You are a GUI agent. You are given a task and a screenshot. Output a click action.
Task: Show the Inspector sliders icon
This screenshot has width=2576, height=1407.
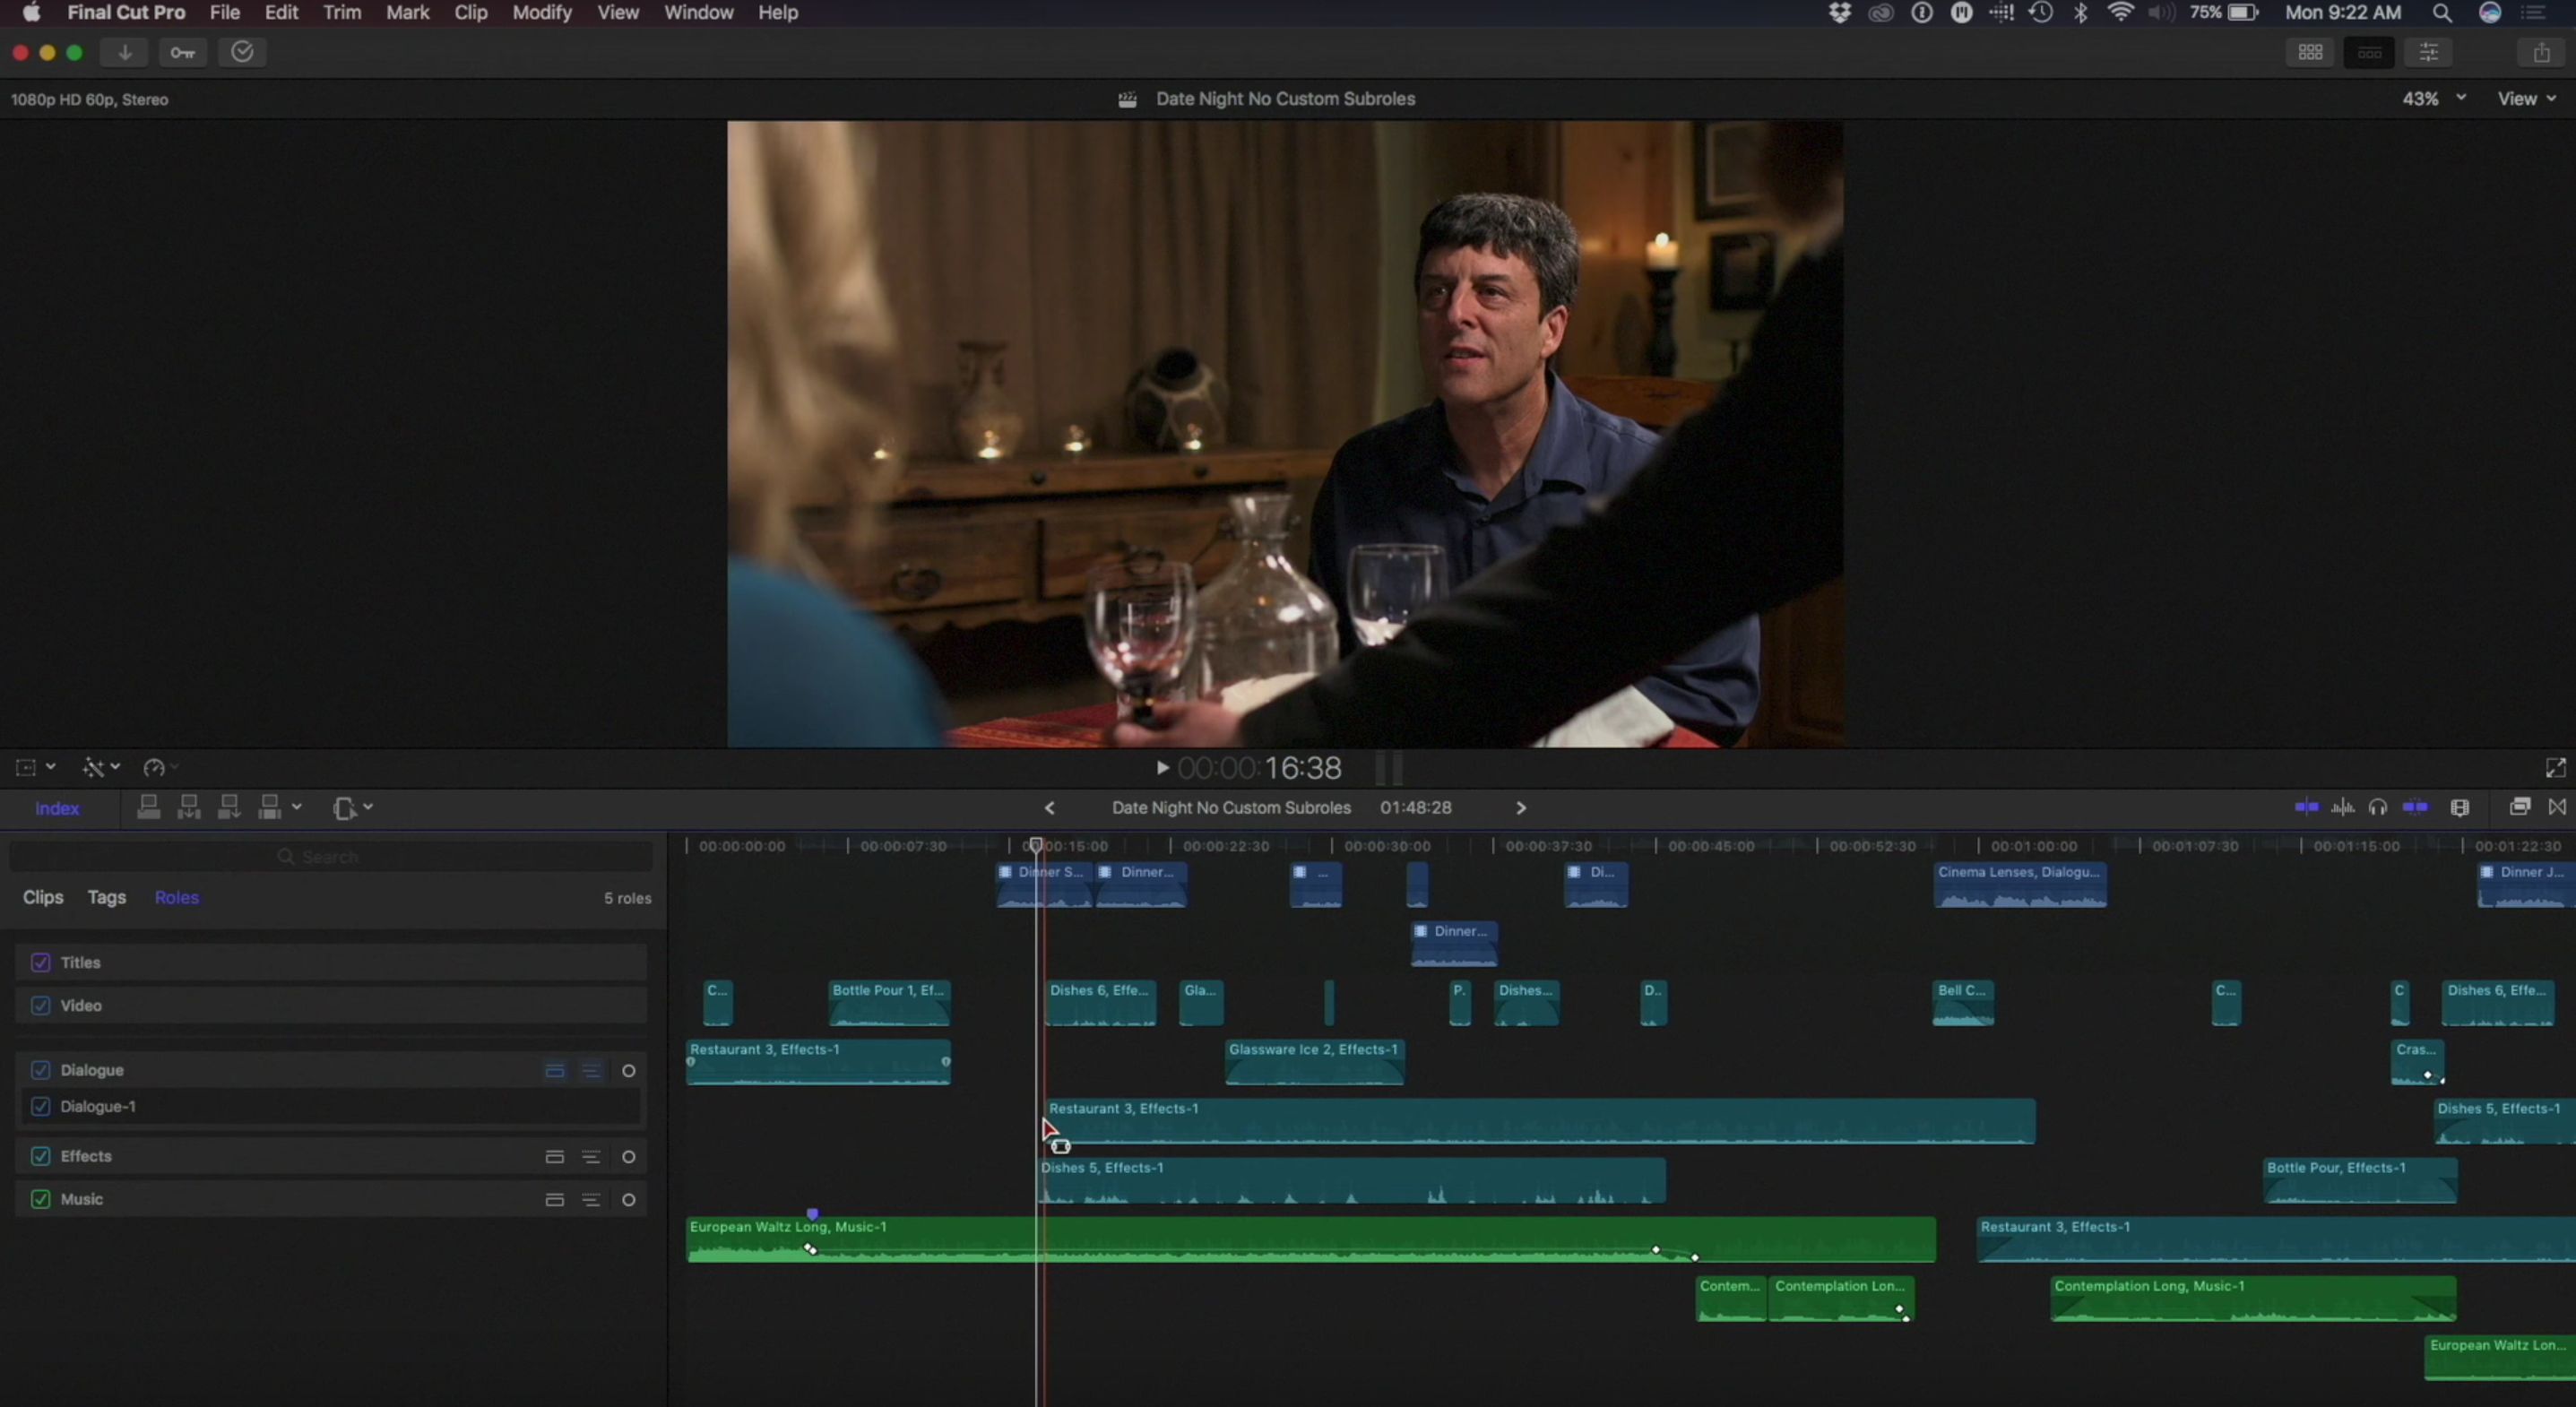[x=2428, y=52]
